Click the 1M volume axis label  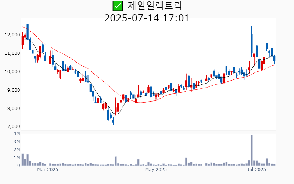click(x=17, y=158)
